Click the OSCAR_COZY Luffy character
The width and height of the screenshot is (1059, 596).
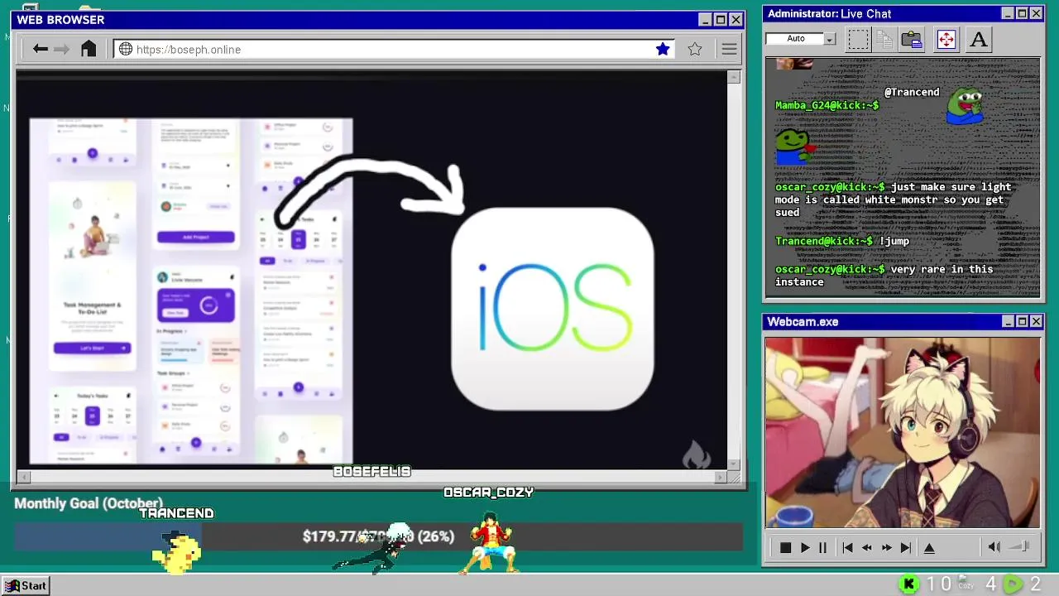pyautogui.click(x=490, y=542)
